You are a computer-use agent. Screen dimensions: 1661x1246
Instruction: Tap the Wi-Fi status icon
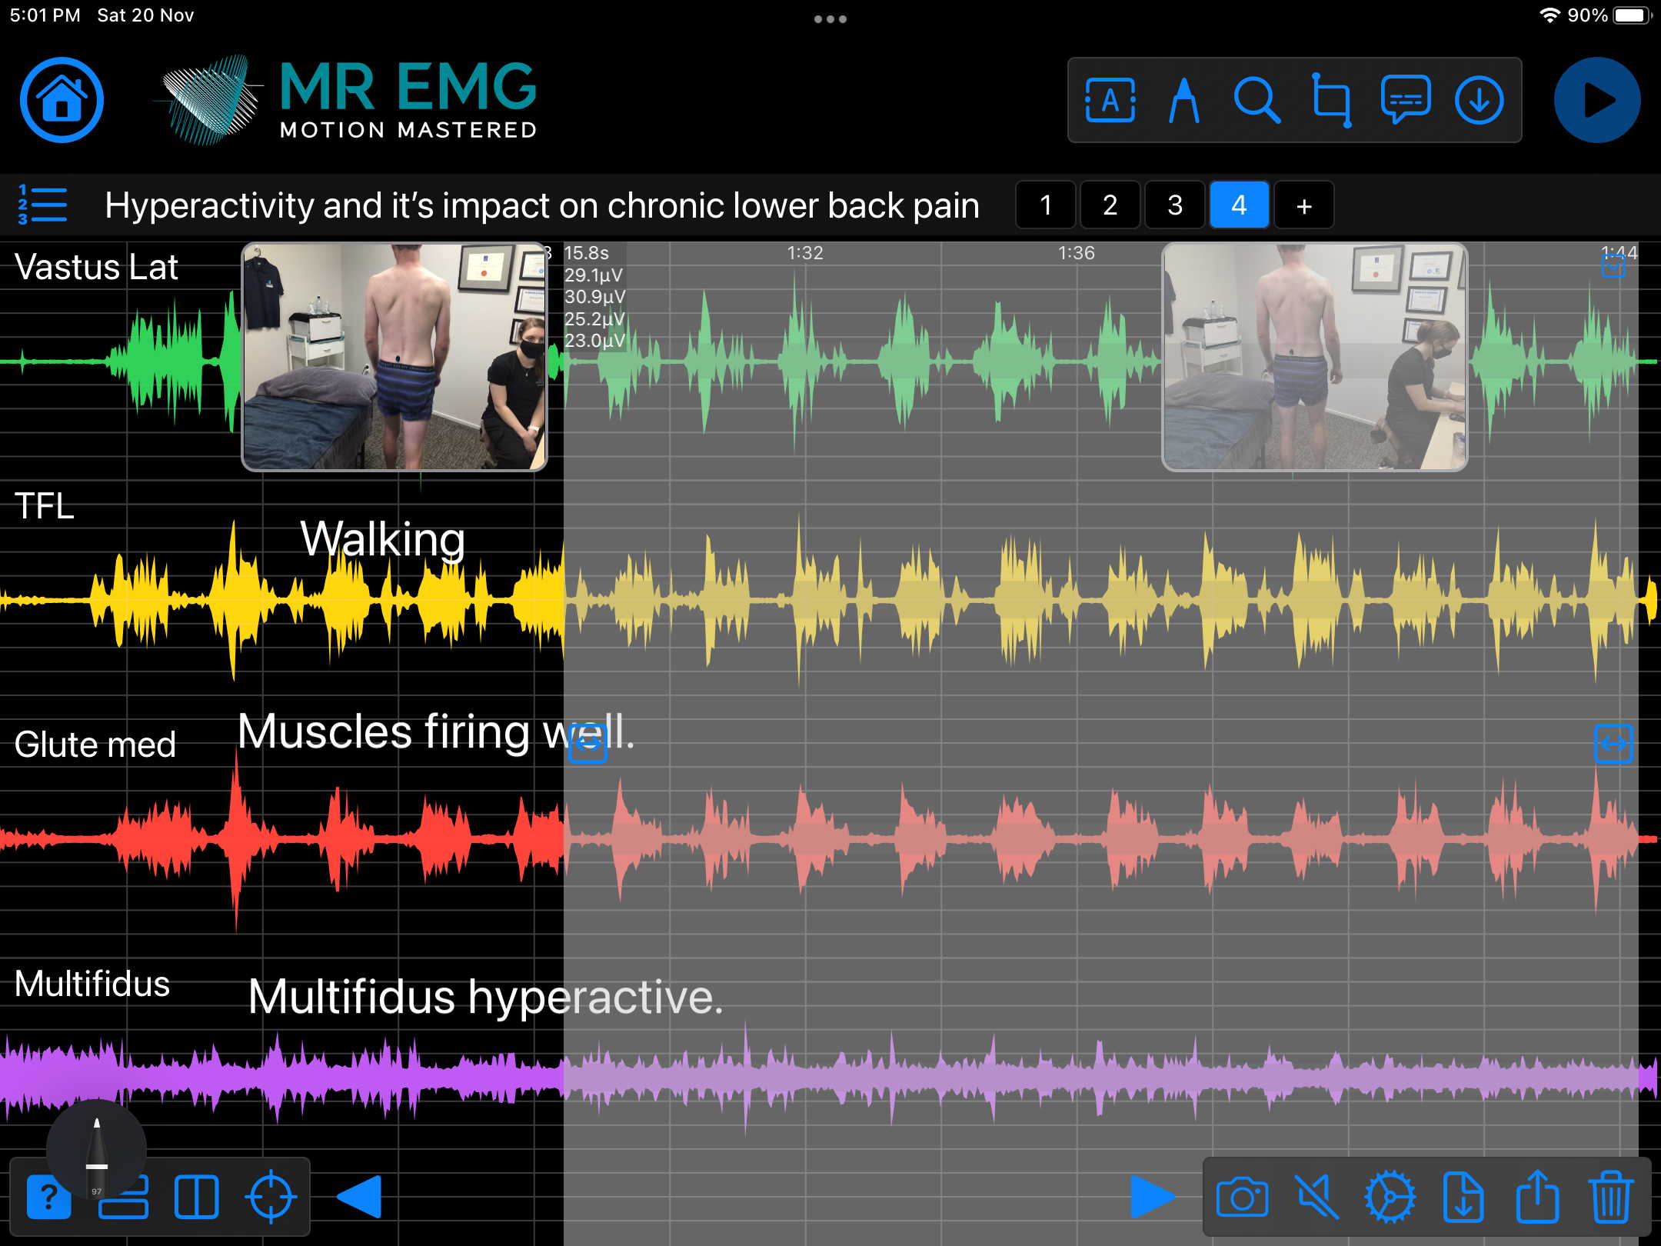coord(1549,15)
